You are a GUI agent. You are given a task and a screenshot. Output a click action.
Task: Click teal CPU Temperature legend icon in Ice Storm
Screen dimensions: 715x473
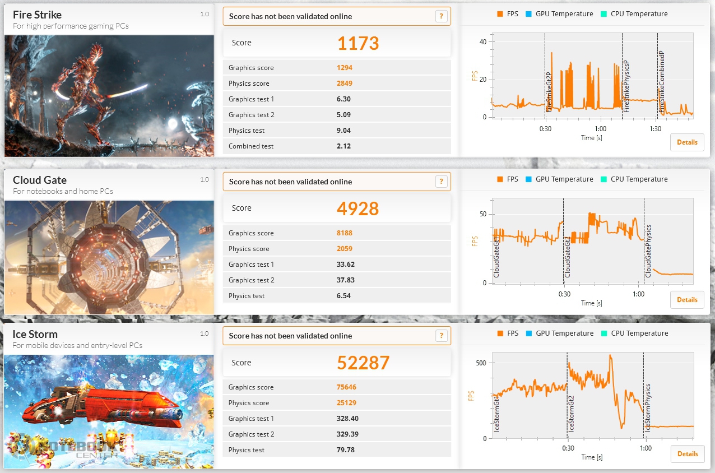pyautogui.click(x=604, y=333)
